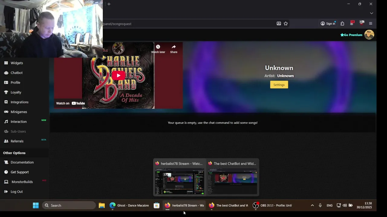Open the clock and date 13.58
This screenshot has height=217, width=387.
click(364, 206)
